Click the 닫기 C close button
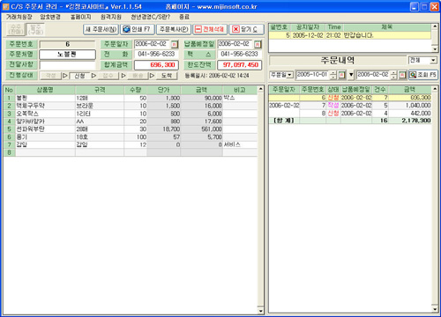Viewport: 441px width, 317px height. pyautogui.click(x=246, y=29)
